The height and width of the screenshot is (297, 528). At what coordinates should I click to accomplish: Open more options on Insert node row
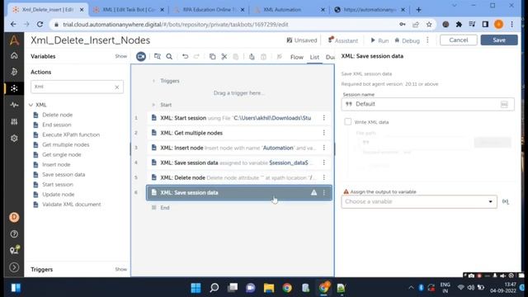pyautogui.click(x=324, y=148)
